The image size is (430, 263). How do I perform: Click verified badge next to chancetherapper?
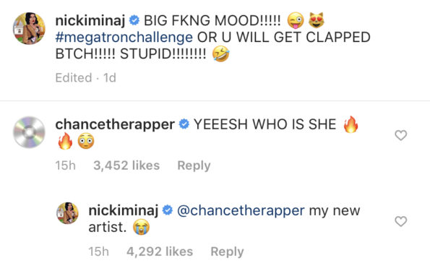pyautogui.click(x=184, y=124)
